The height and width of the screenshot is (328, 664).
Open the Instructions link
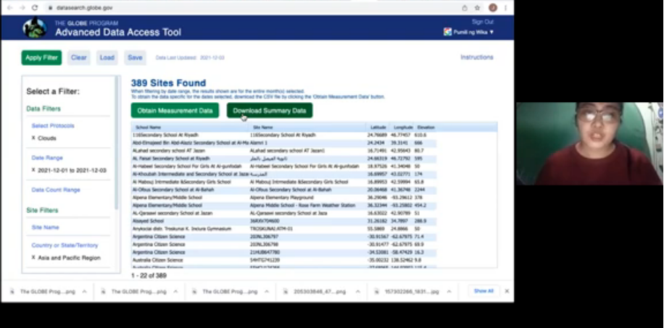point(477,57)
